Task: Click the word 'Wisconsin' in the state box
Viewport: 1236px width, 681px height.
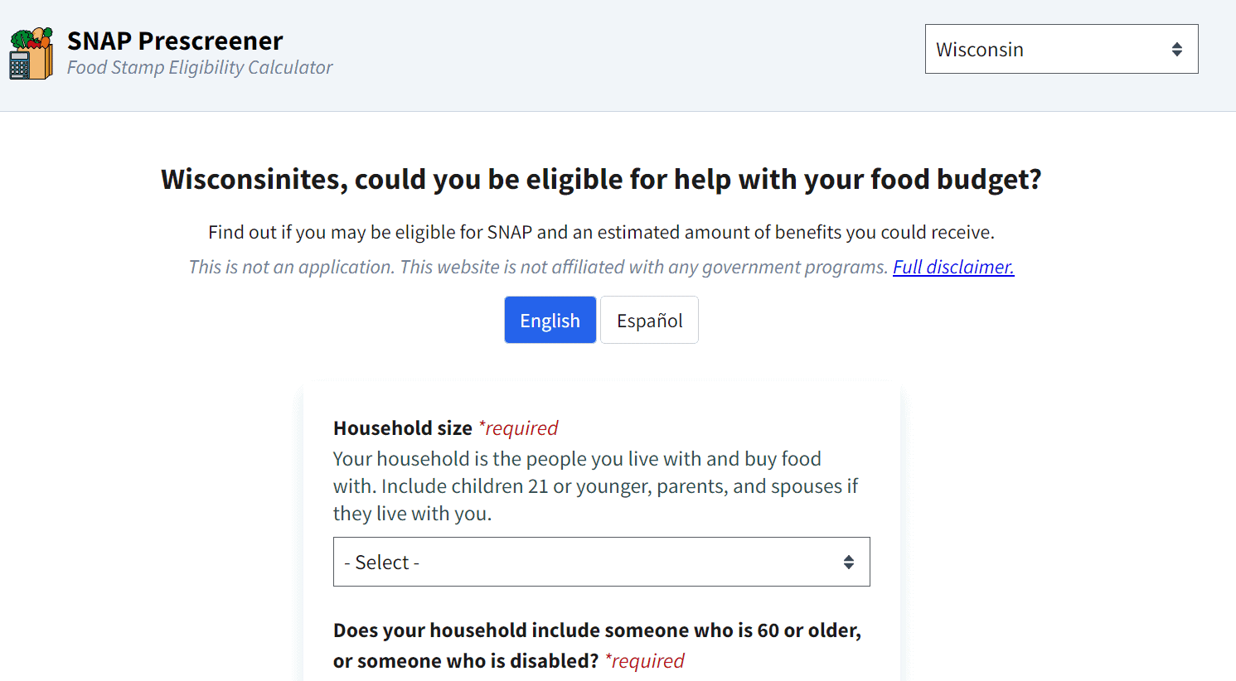Action: click(x=980, y=50)
